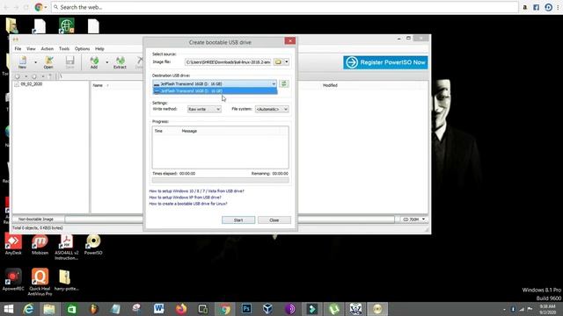Open the Write method dropdown

coord(204,109)
